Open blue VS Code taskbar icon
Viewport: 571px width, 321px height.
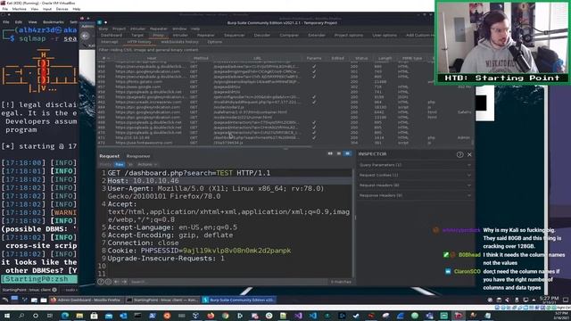pos(313,316)
